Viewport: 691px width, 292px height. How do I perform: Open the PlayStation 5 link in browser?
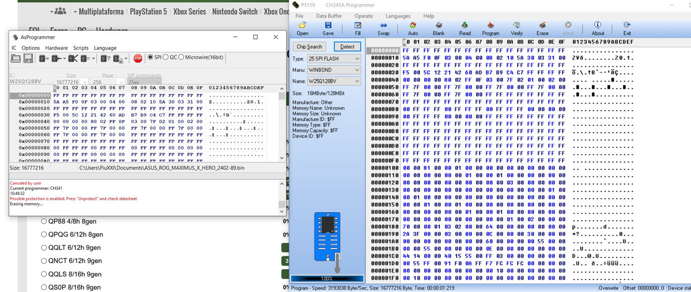(x=148, y=11)
